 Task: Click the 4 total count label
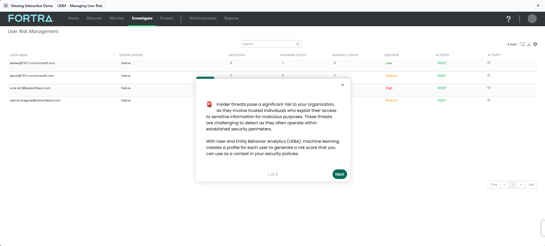click(512, 44)
